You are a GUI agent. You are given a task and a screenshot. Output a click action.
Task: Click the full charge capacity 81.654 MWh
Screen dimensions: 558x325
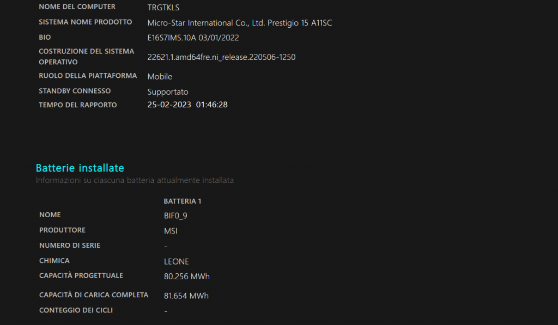[x=186, y=296]
